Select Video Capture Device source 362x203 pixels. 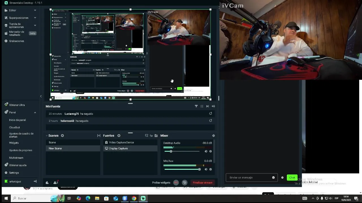(130, 143)
